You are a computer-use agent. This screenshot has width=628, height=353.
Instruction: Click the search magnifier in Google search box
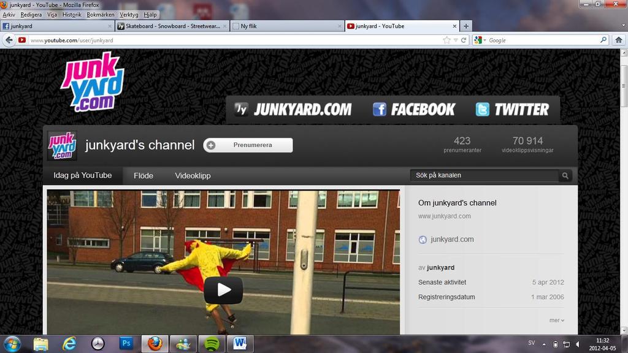tap(603, 40)
